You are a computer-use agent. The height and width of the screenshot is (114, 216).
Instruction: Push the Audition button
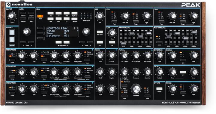pyautogui.click(x=23, y=19)
